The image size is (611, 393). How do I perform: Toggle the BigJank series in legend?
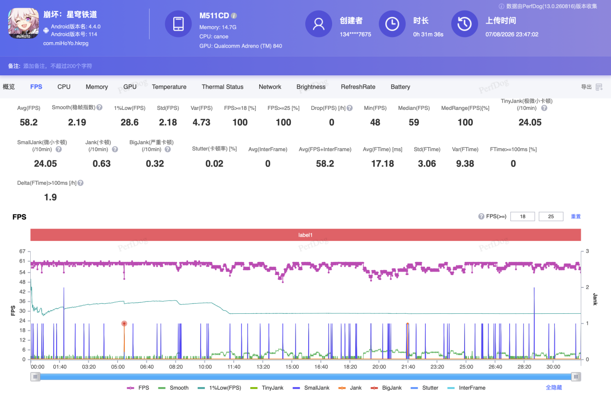[x=386, y=388]
